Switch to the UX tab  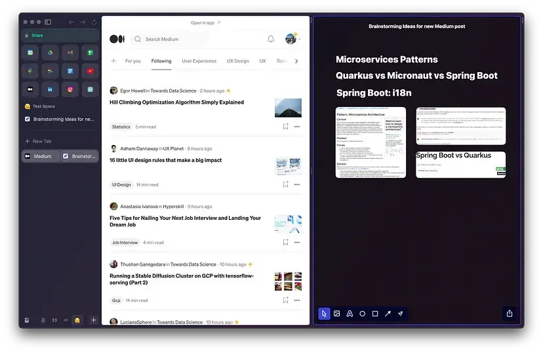(262, 61)
